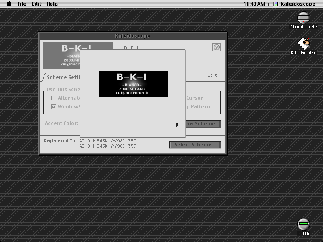This screenshot has width=323, height=242.
Task: Select the Trash icon on the desktop
Action: point(304,227)
